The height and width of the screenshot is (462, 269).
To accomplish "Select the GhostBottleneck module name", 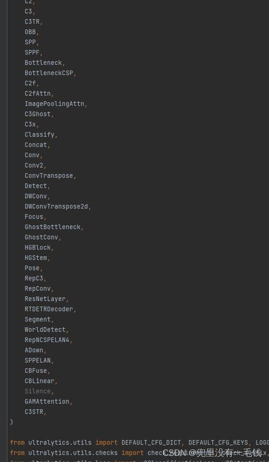I will click(x=53, y=227).
